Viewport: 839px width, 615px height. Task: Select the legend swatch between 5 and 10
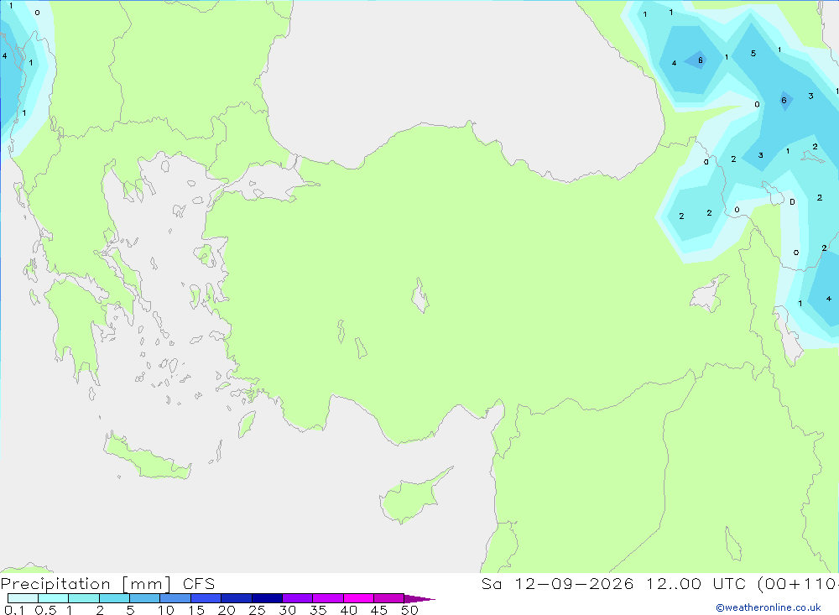tap(145, 598)
